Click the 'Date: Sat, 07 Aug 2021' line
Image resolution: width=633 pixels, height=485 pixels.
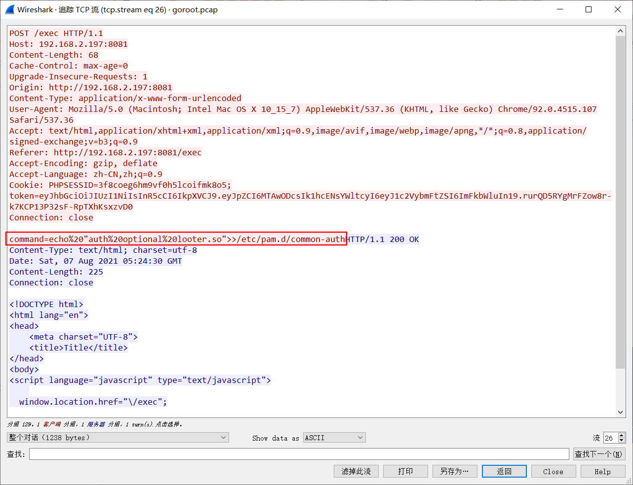tap(96, 261)
